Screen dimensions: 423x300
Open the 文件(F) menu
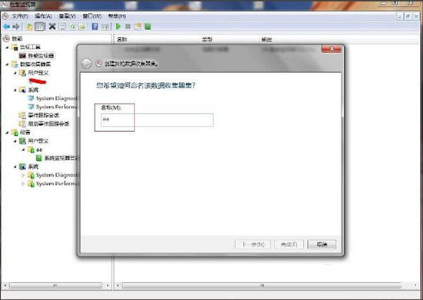19,16
